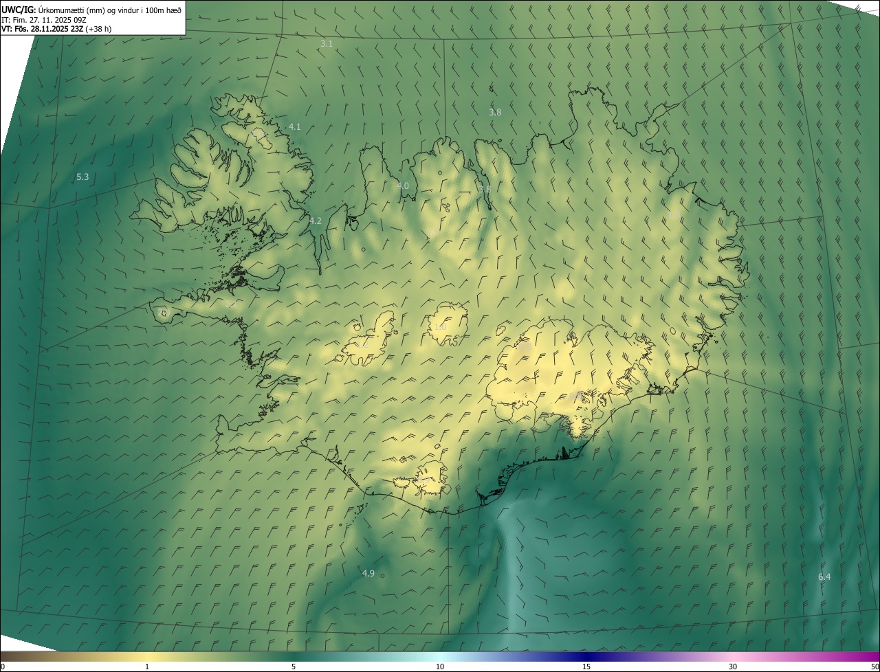Click the 15 tick on the color scale

tap(586, 667)
